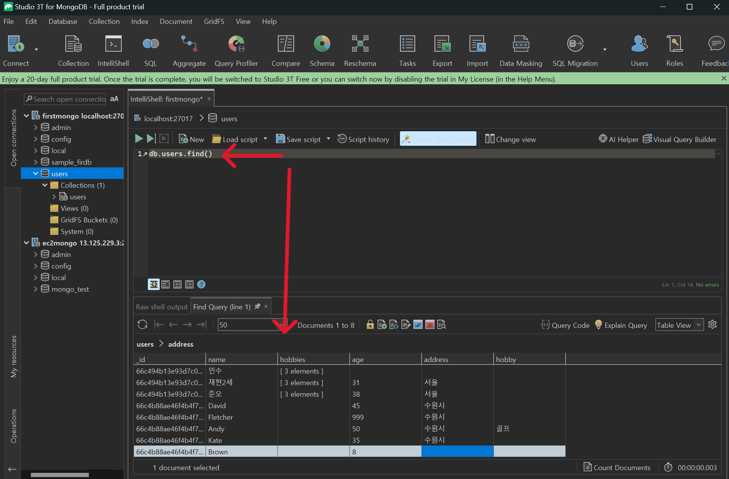Open the Tasks manager
Image resolution: width=729 pixels, height=479 pixels.
(407, 51)
